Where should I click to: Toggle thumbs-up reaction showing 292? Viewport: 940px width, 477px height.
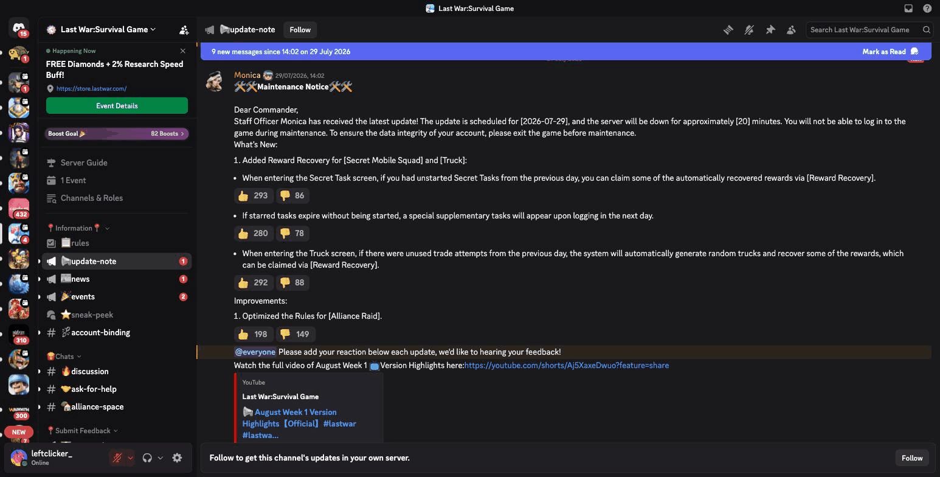254,283
